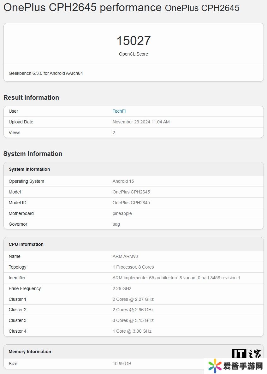The height and width of the screenshot is (374, 267).
Task: Click the Geekbench 6.3.0 version text
Action: [46, 73]
